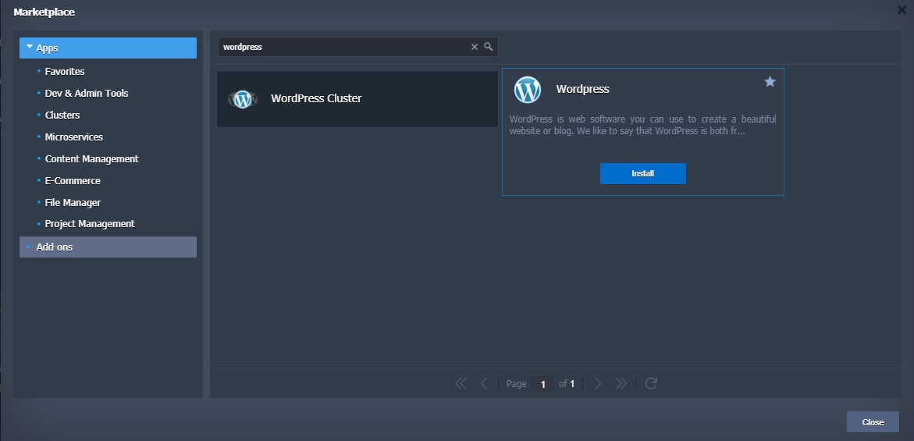
Task: Select the WordPress Cluster title text
Action: click(x=316, y=98)
